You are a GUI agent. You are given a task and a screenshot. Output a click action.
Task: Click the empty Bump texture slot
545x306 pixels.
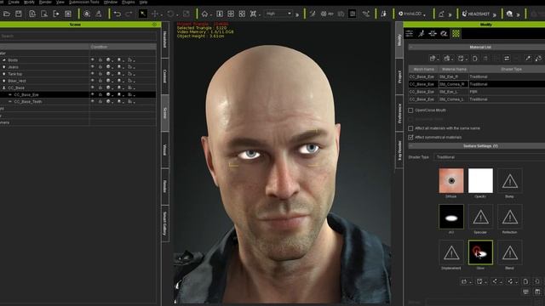509,181
